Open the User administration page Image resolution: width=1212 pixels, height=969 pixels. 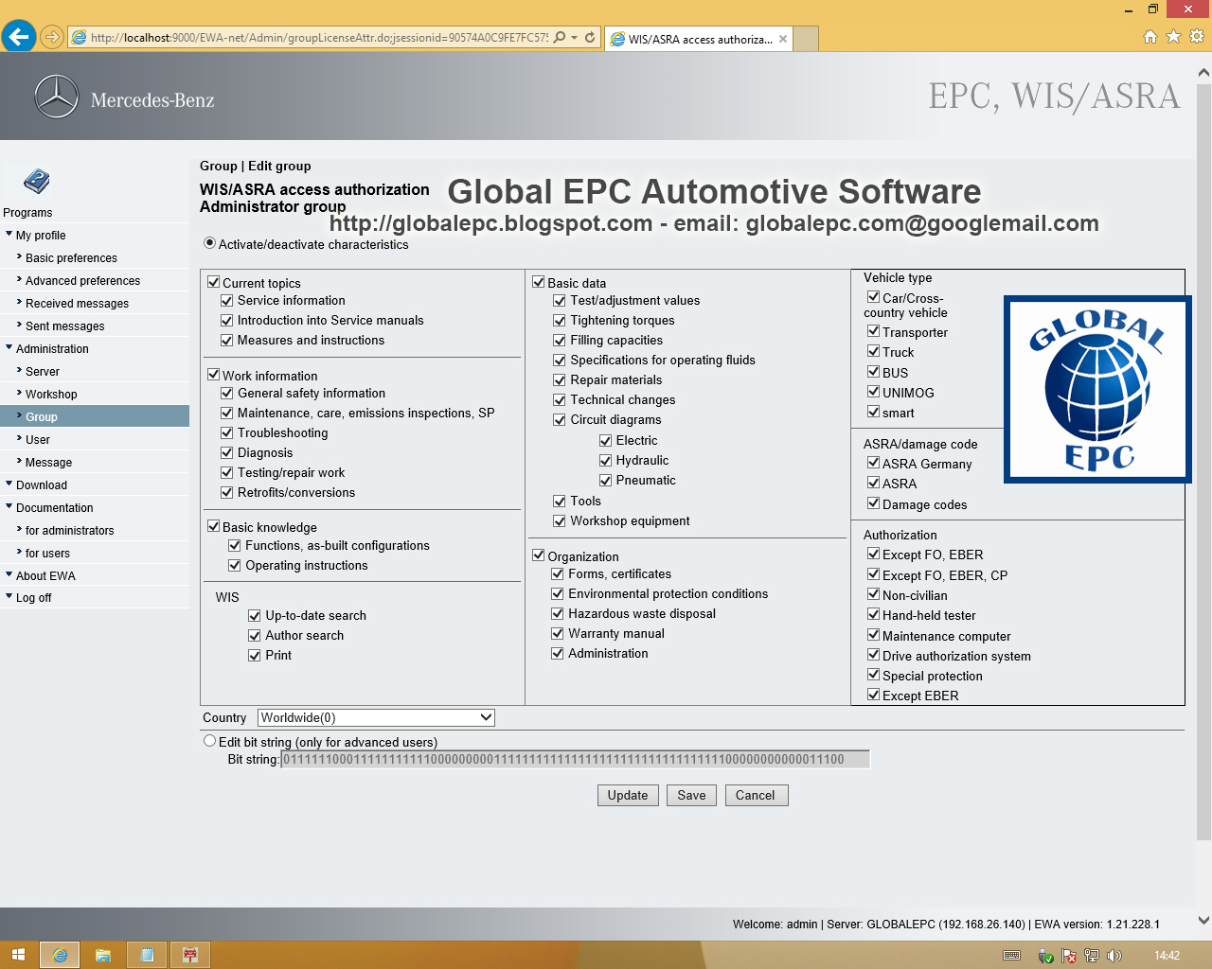pyautogui.click(x=38, y=440)
